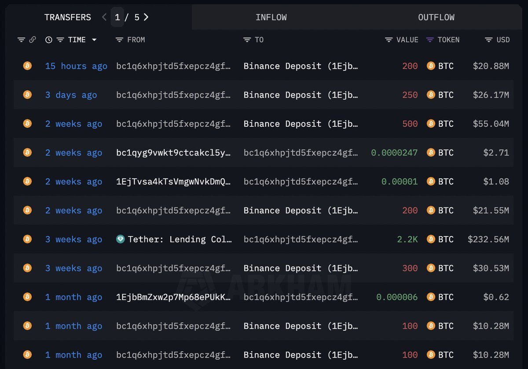Click the USD amount $232.56M
This screenshot has width=528, height=369.
488,239
